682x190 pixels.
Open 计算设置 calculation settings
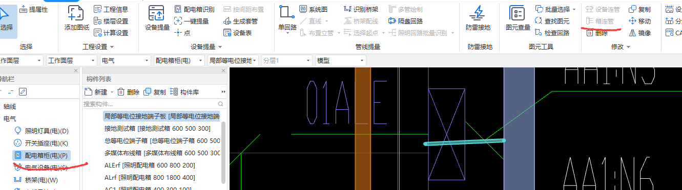click(111, 33)
